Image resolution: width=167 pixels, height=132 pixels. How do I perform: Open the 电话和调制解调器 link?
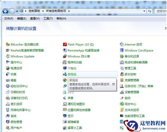pyautogui.click(x=136, y=62)
